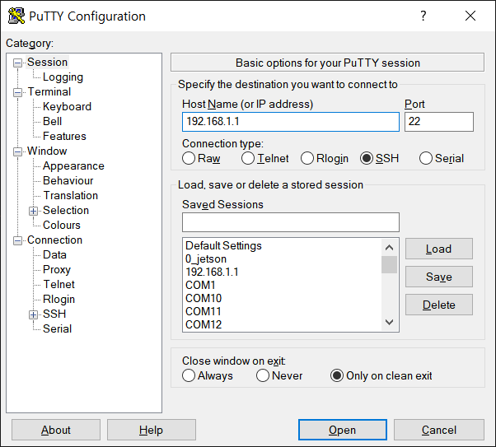
Task: Open the Proxy category
Action: [57, 270]
